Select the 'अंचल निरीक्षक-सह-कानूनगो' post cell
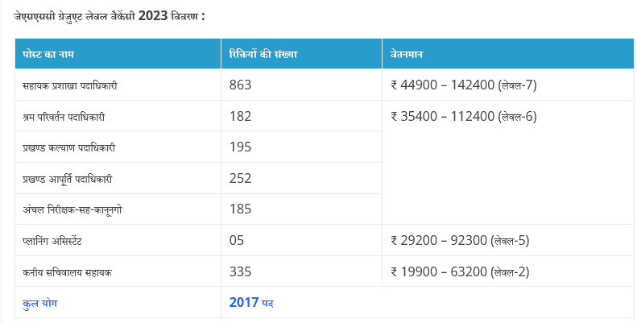 coord(72,210)
